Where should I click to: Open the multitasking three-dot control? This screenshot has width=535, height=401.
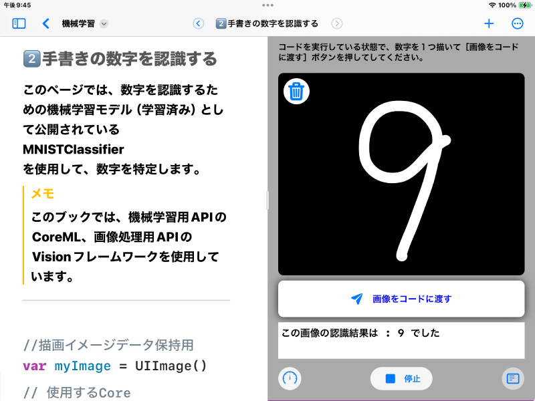tap(267, 5)
